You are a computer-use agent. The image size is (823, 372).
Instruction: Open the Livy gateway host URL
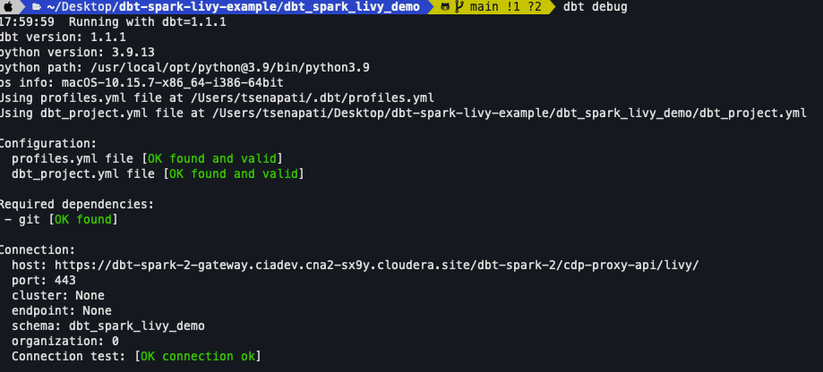375,266
